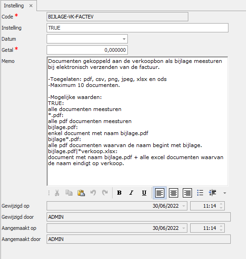
Task: Click memo line starting "-Toegelaten: pdf, csv"
Action: point(108,79)
